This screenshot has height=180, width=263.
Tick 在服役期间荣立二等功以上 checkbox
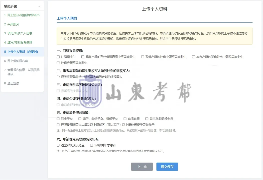[x=58, y=125]
